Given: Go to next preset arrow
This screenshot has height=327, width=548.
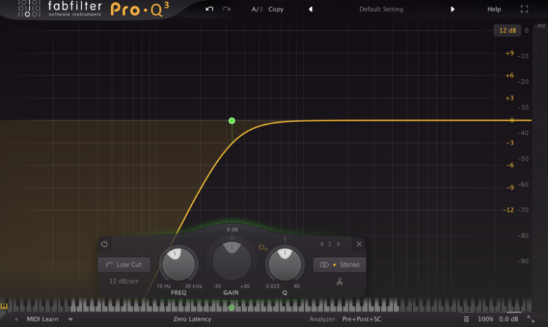Looking at the screenshot, I should tap(452, 9).
